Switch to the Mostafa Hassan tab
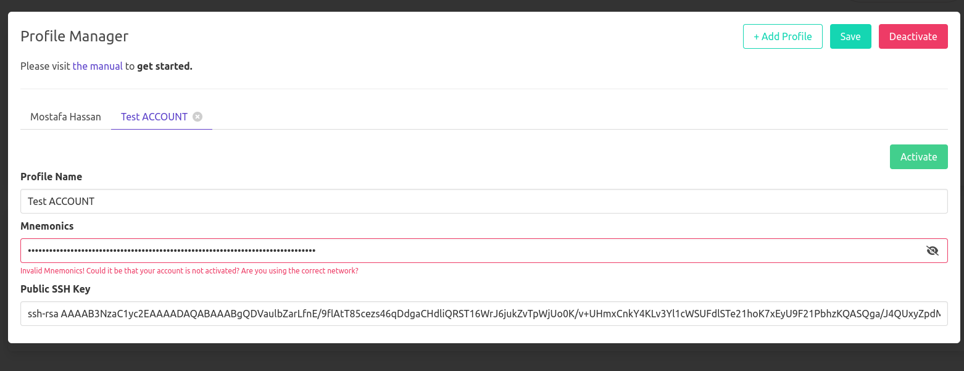The width and height of the screenshot is (964, 371). click(x=66, y=117)
